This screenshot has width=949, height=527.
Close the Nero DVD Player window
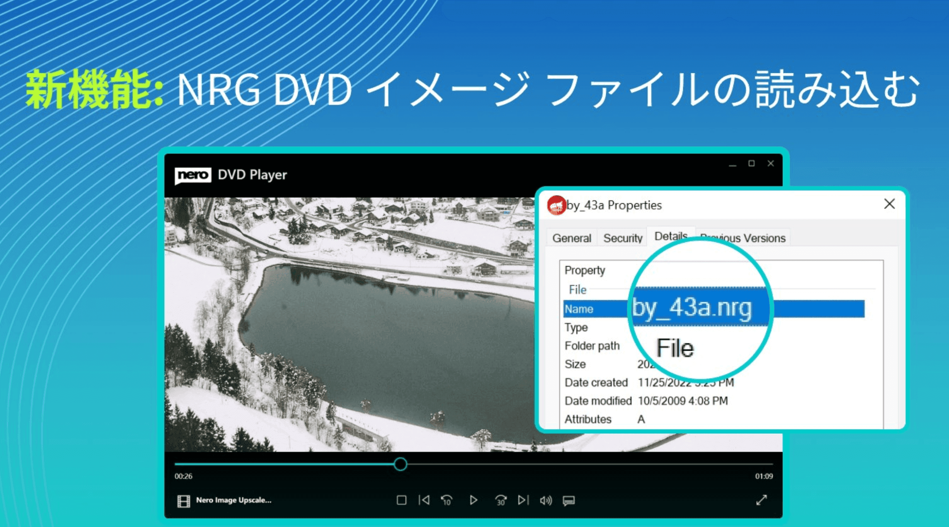click(770, 163)
